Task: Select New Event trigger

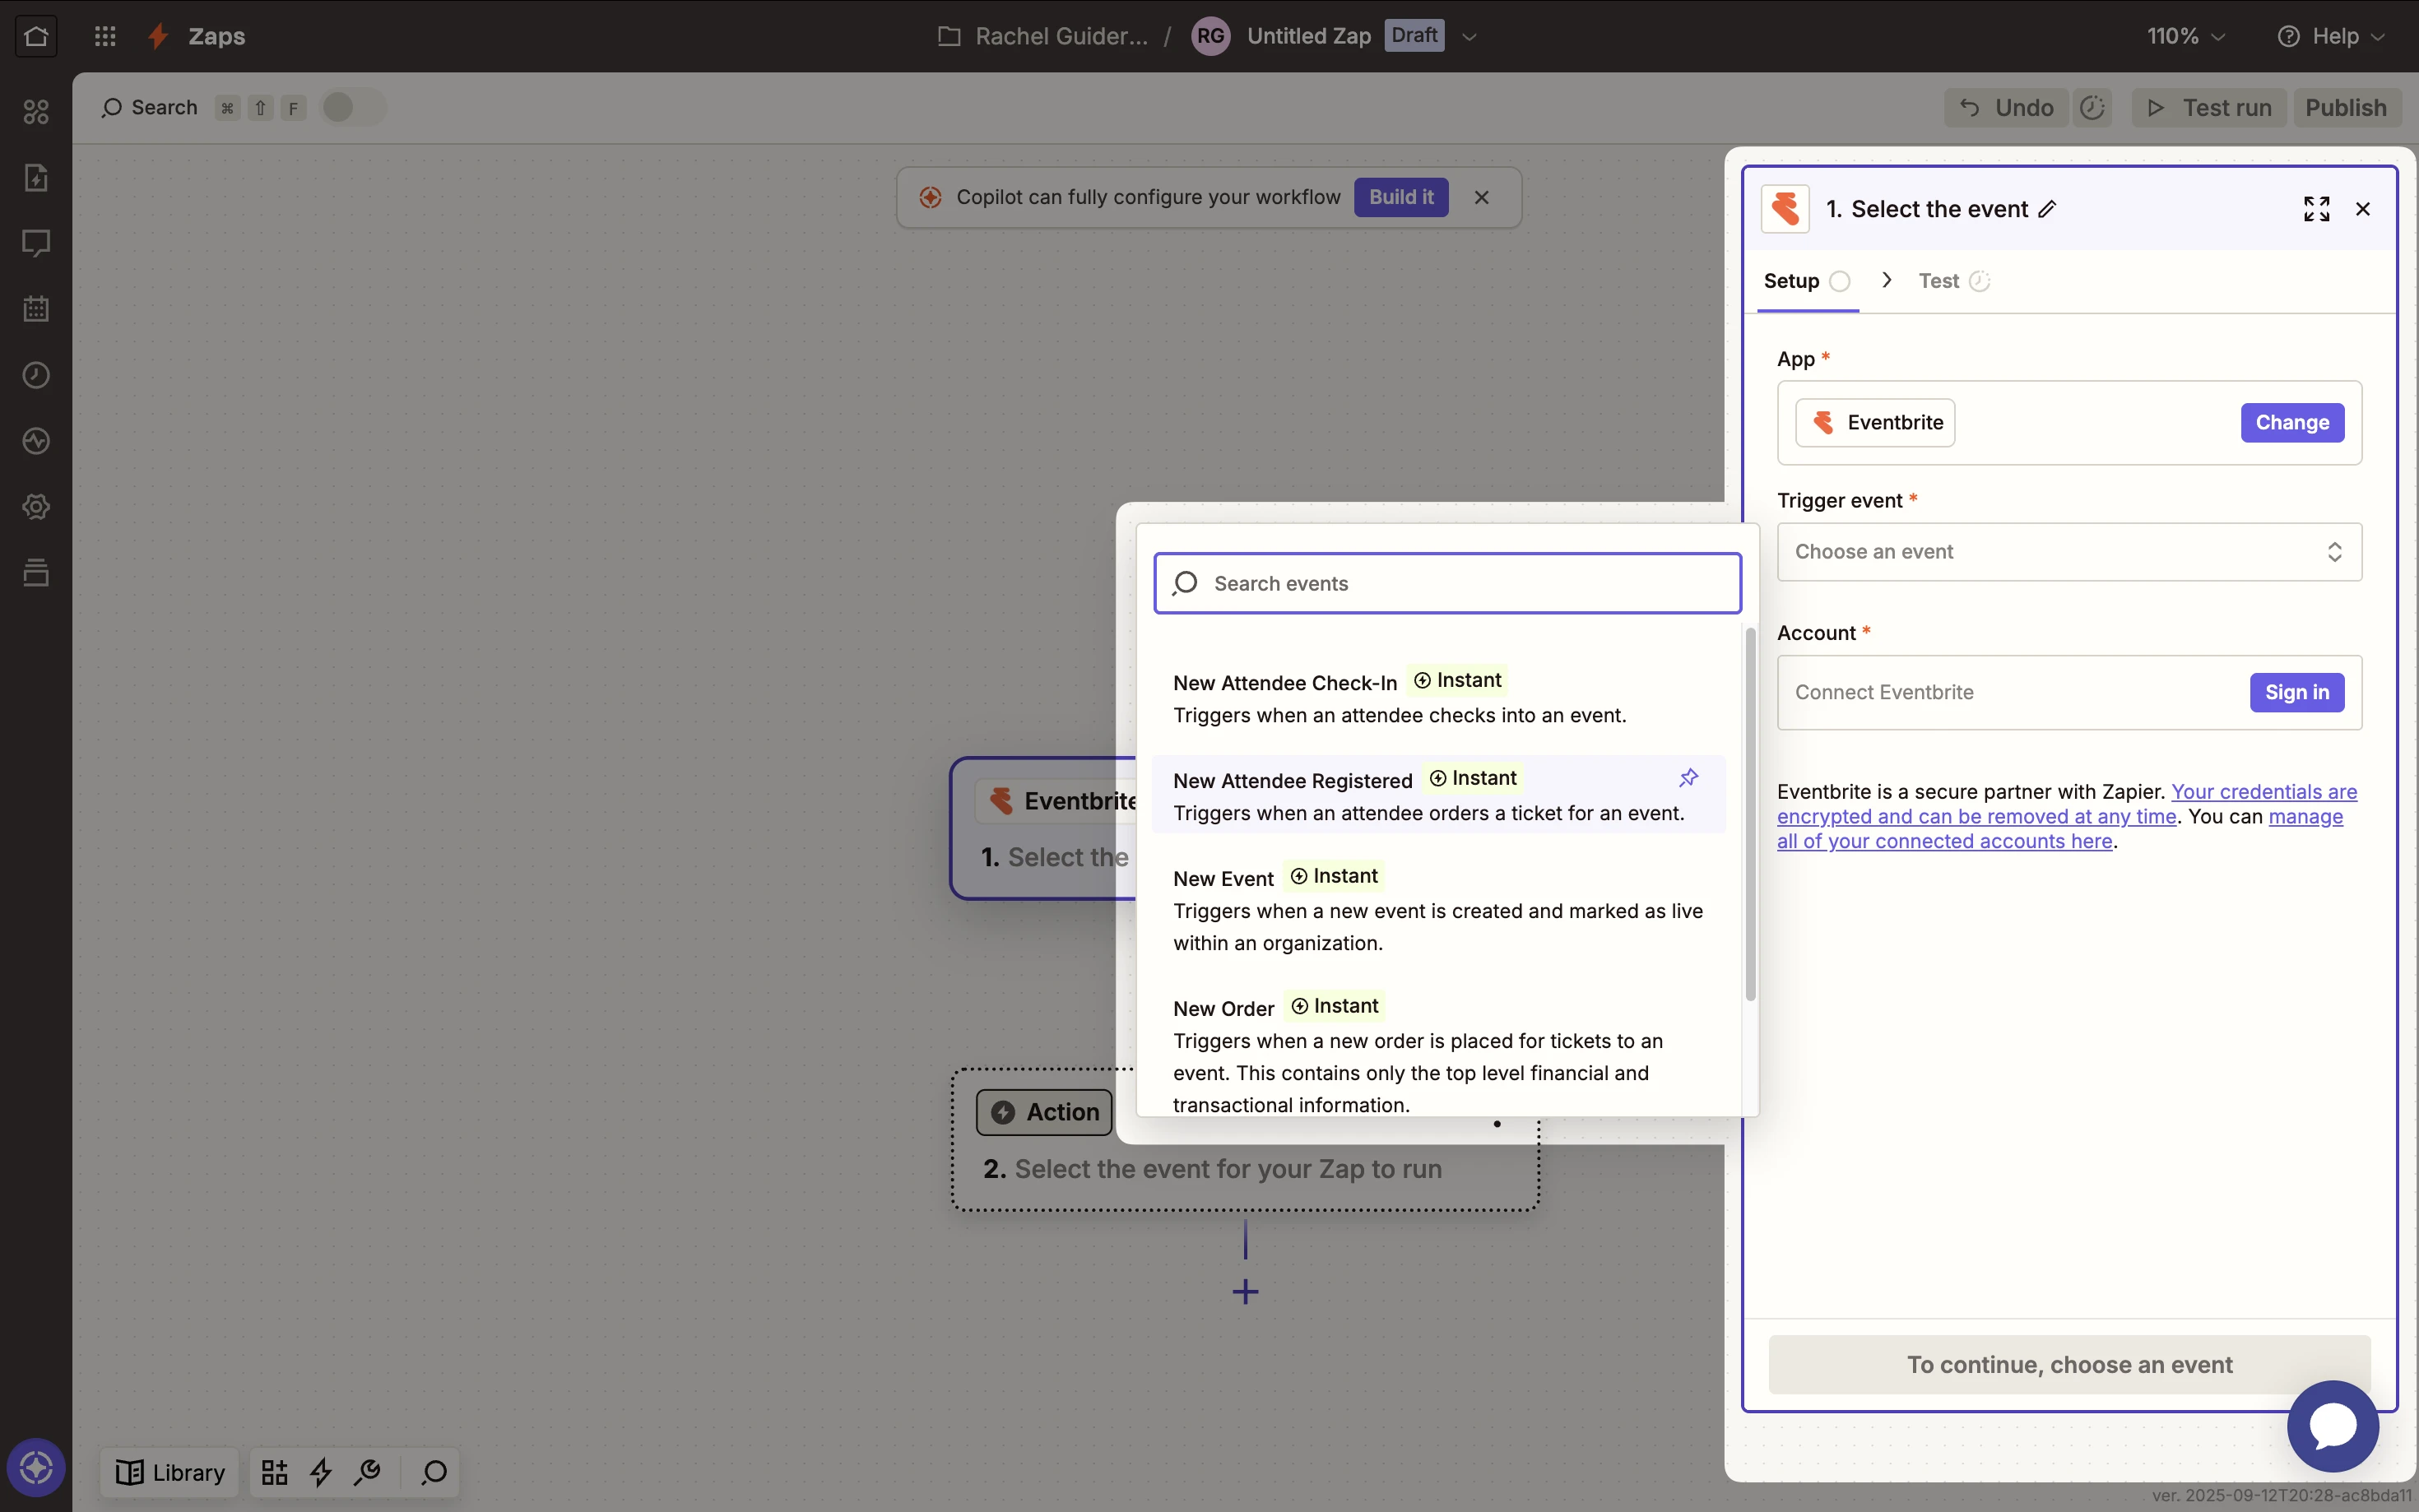Action: 1439,908
